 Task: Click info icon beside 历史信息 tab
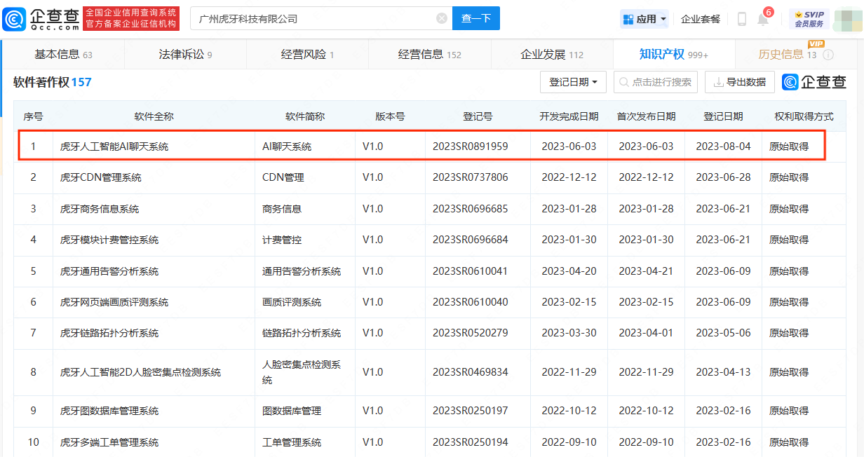pyautogui.click(x=828, y=55)
